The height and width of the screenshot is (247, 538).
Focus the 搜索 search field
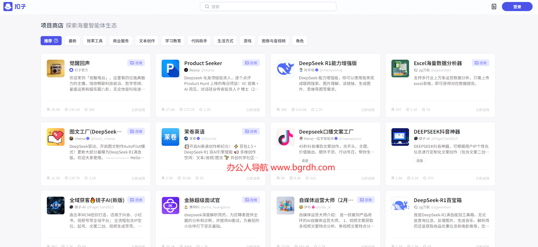(x=268, y=7)
